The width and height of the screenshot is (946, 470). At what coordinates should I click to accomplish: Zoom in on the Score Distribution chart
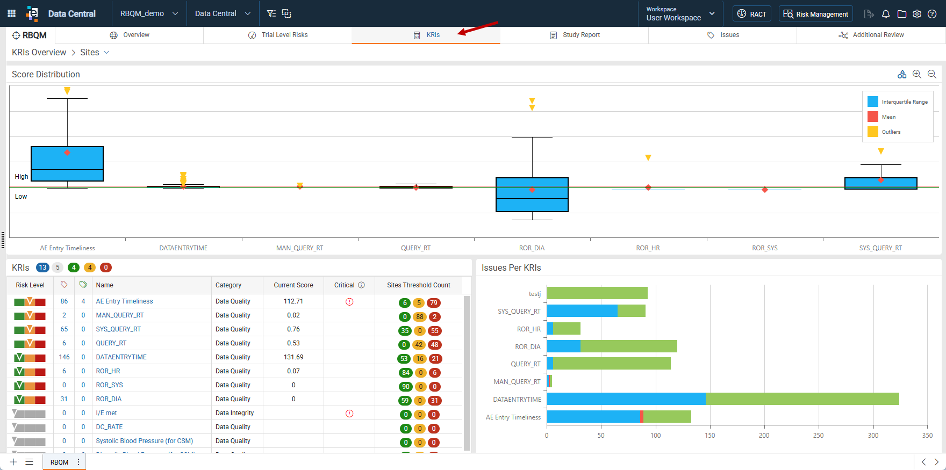click(917, 74)
